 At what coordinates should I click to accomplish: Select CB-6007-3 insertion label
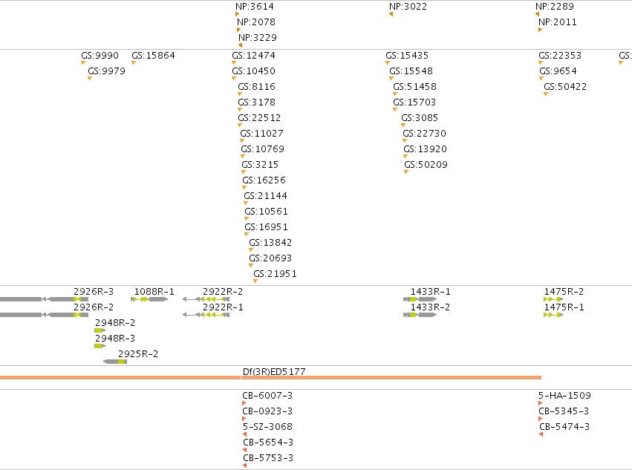[x=267, y=396]
